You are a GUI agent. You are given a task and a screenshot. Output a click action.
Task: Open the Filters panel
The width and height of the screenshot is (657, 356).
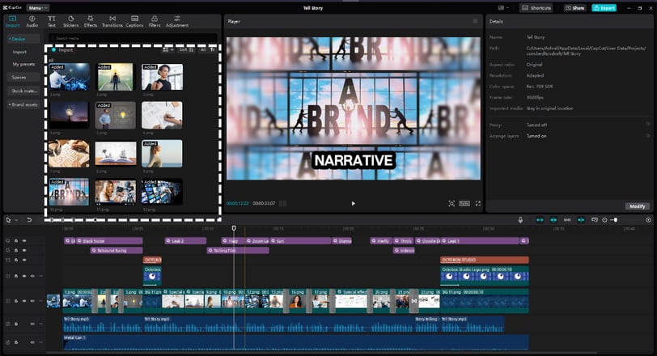click(155, 21)
